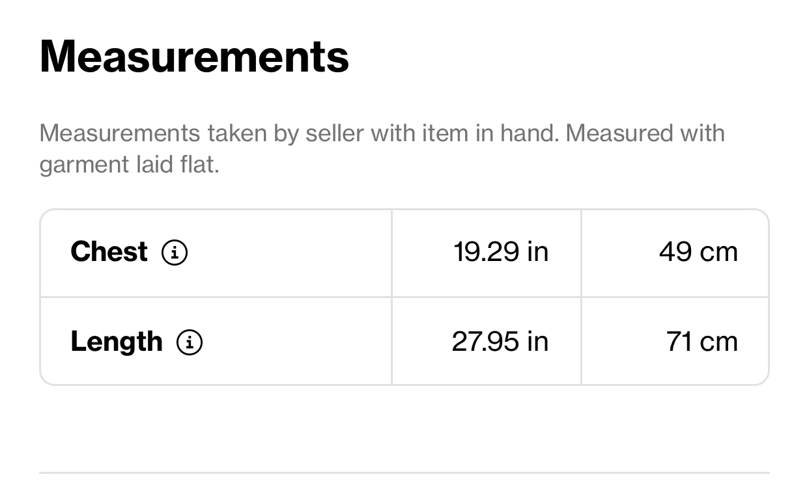Click the word 'seller' in the description
Viewport: 794px width, 494px height.
[x=335, y=133]
